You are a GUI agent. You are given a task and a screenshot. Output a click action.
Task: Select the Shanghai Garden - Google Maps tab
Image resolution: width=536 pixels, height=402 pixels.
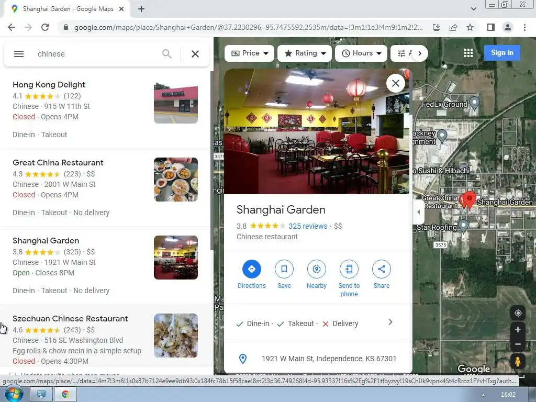66,9
